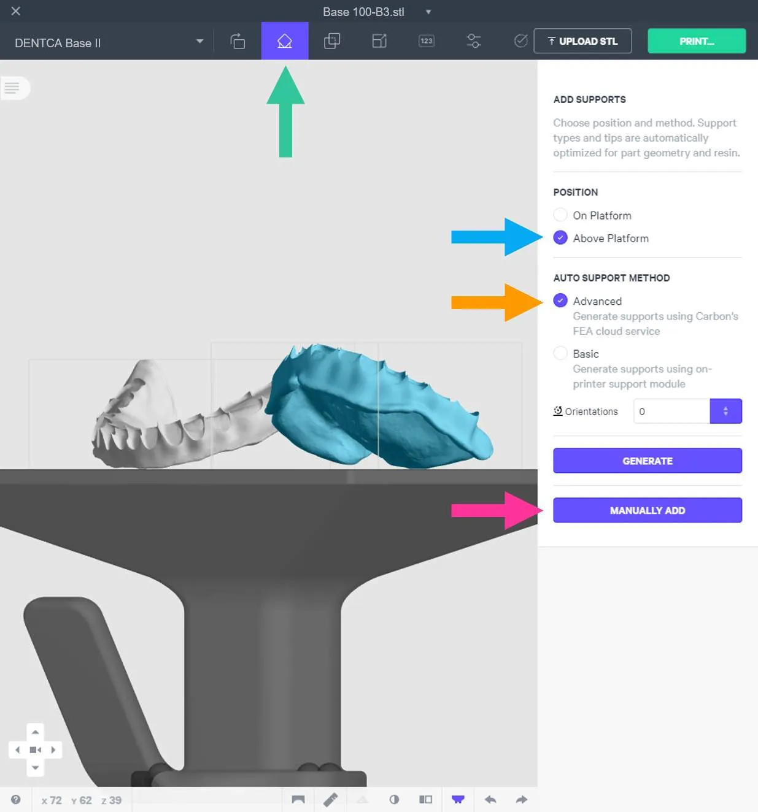The width and height of the screenshot is (758, 812).
Task: Rotate camera view left
Action: click(x=17, y=749)
